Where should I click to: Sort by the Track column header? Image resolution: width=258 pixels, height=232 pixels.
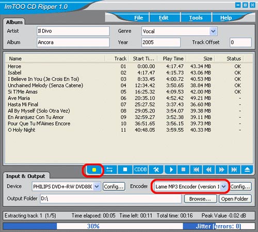tap(117, 59)
